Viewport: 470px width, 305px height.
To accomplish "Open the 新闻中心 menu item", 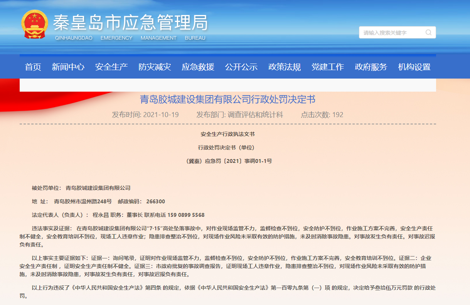I will [x=68, y=67].
